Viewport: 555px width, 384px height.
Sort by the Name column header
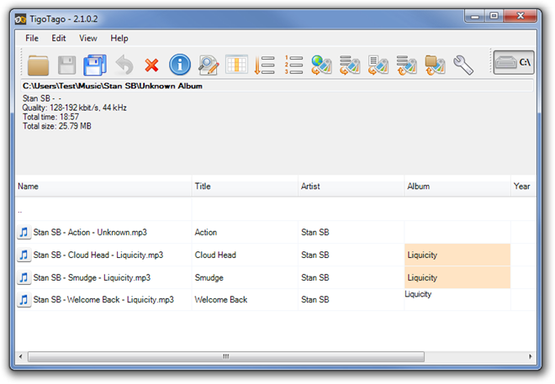103,187
